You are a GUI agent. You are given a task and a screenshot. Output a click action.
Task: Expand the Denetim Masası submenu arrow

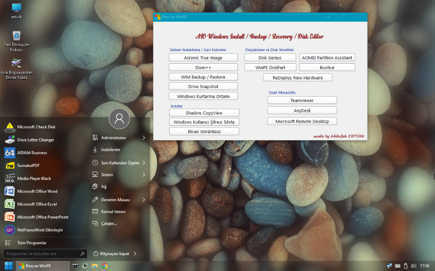[x=144, y=199]
